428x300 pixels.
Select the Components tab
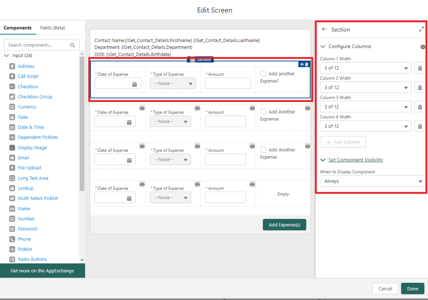click(x=18, y=28)
